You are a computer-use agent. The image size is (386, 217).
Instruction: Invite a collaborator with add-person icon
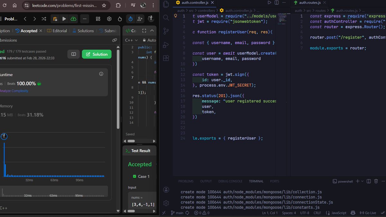click(140, 19)
